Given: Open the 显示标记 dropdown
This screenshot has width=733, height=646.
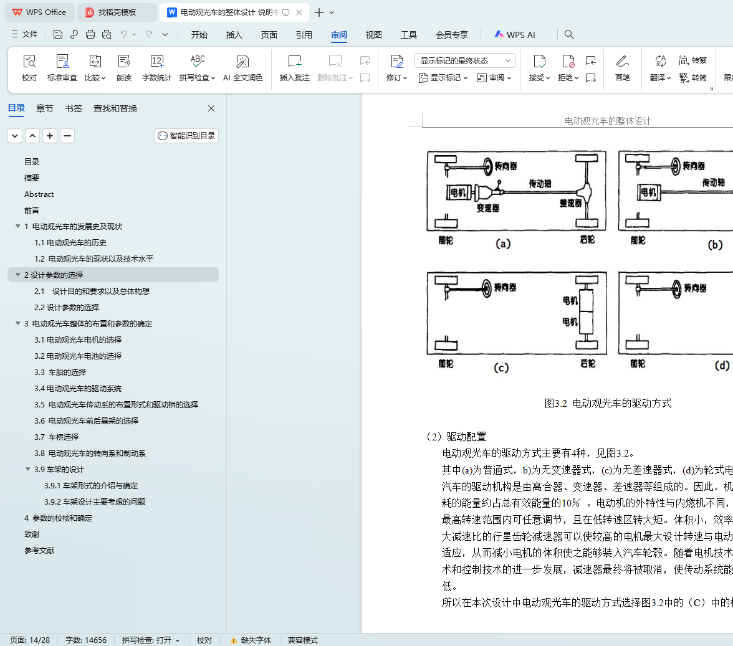Looking at the screenshot, I should tap(443, 77).
